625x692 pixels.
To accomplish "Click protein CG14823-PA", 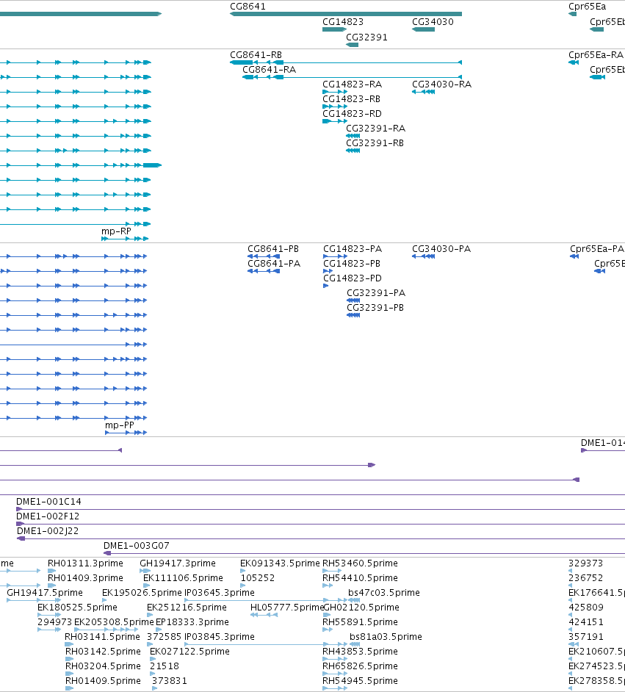I will (335, 256).
